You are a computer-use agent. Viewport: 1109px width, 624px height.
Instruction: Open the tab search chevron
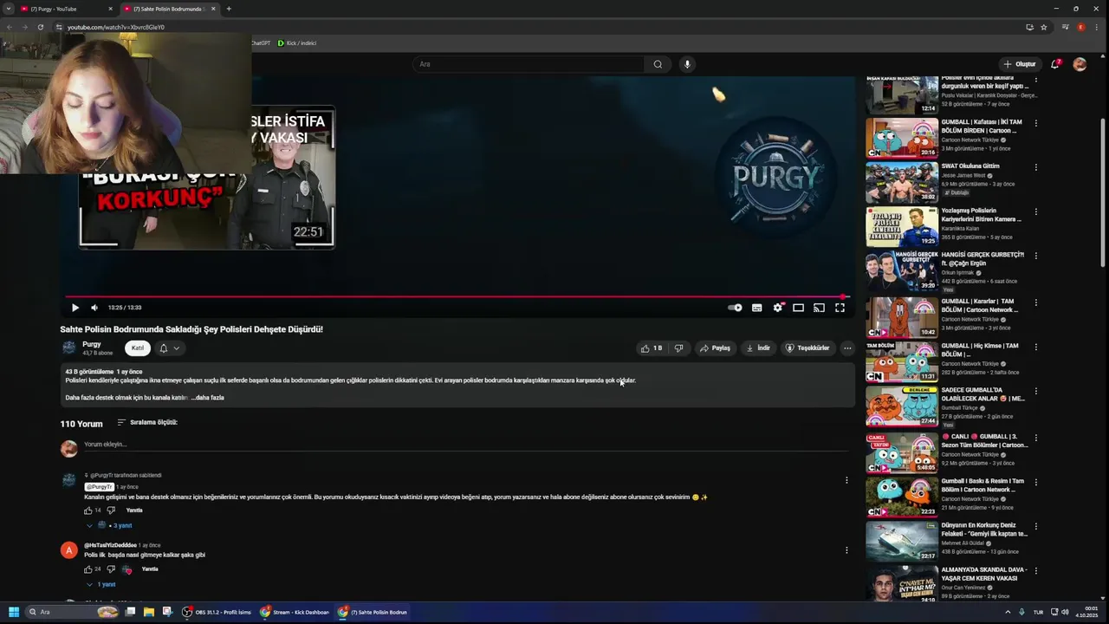(8, 9)
